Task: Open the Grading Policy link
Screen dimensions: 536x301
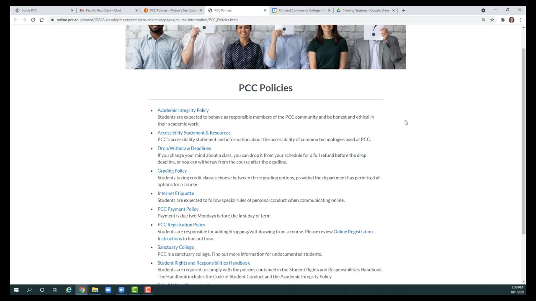Action: (x=172, y=171)
